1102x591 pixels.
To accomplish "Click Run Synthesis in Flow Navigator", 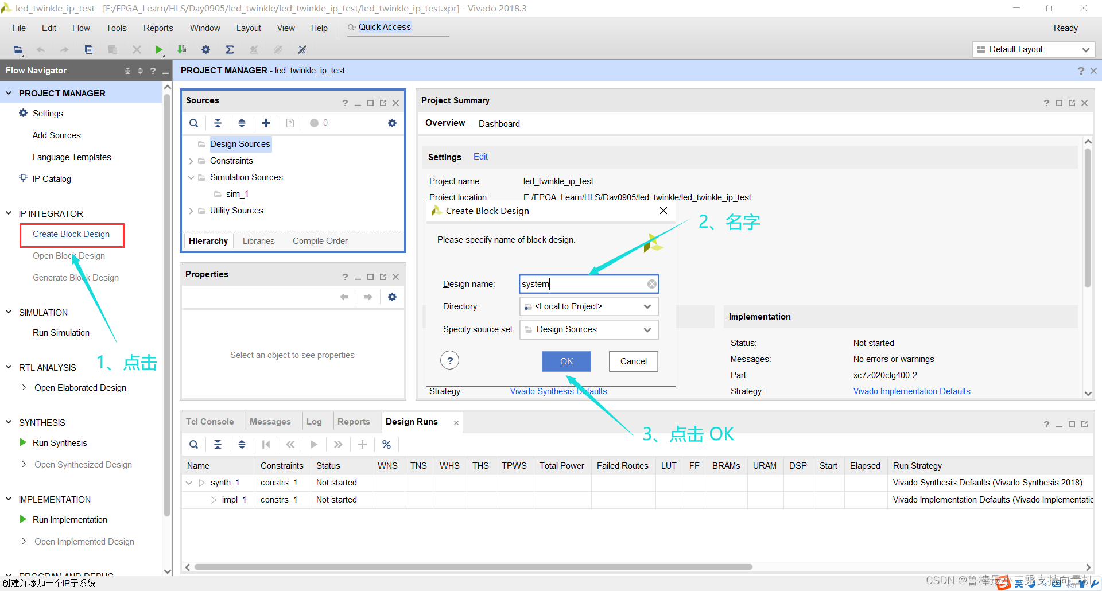I will click(x=60, y=443).
